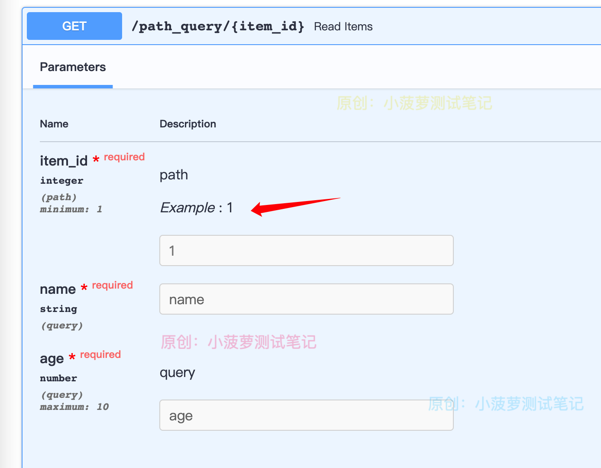The width and height of the screenshot is (601, 468).
Task: Click the '(path)' location label
Action: click(x=59, y=197)
